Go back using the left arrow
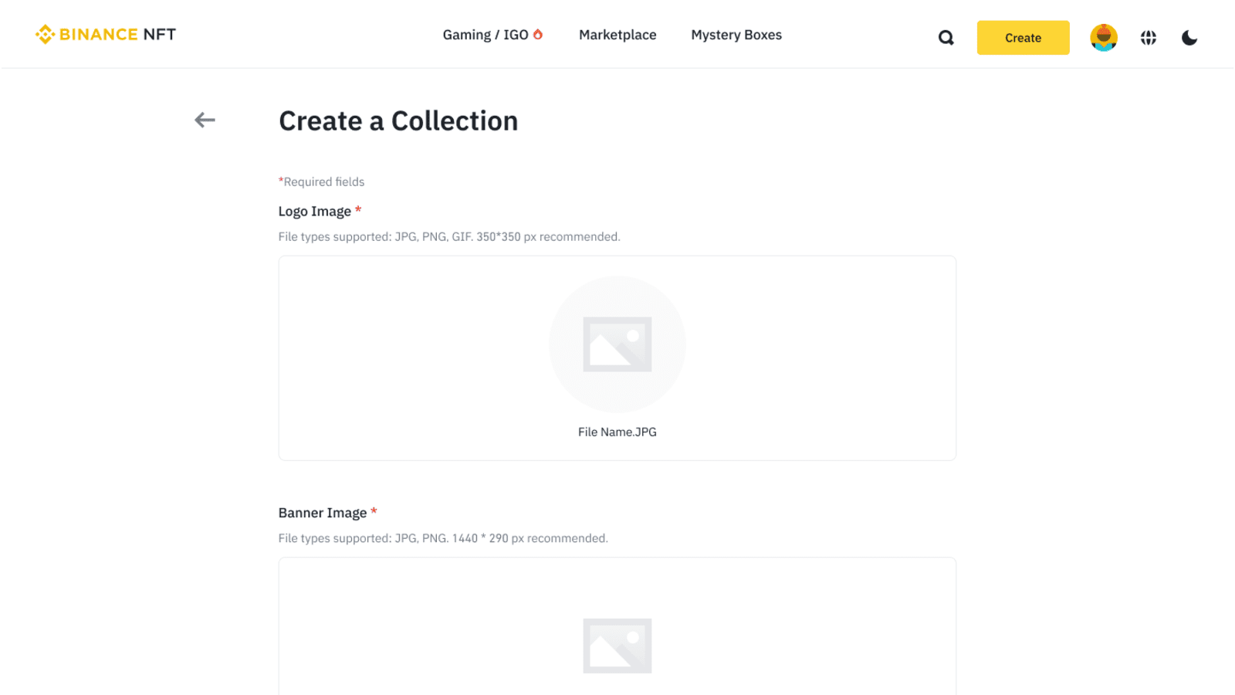1235x695 pixels. 205,120
